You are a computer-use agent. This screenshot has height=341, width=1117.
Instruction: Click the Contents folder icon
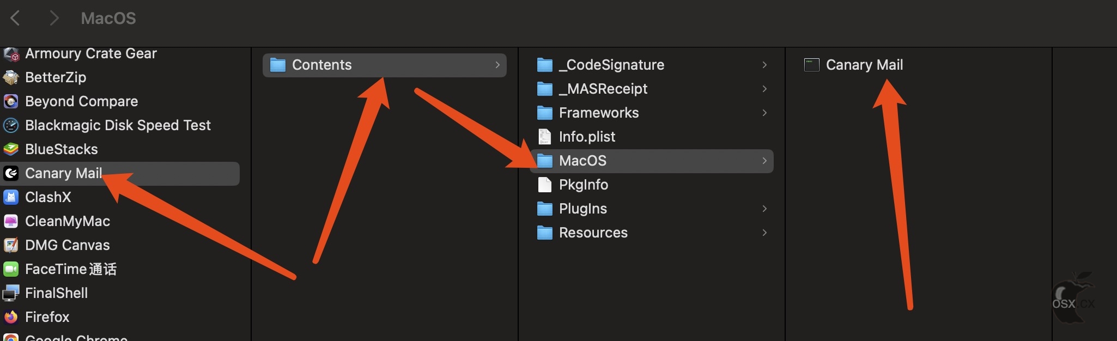click(278, 65)
